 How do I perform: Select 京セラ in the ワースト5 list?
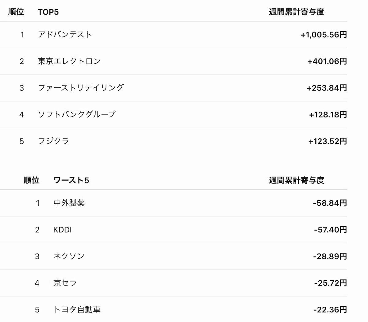(65, 283)
